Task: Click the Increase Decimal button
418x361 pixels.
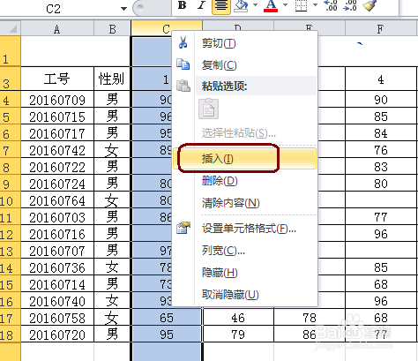Action: click(331, 5)
